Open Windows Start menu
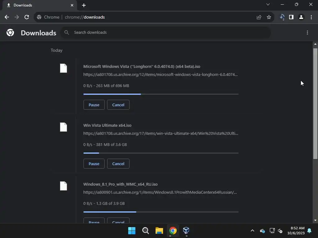 pos(132,231)
